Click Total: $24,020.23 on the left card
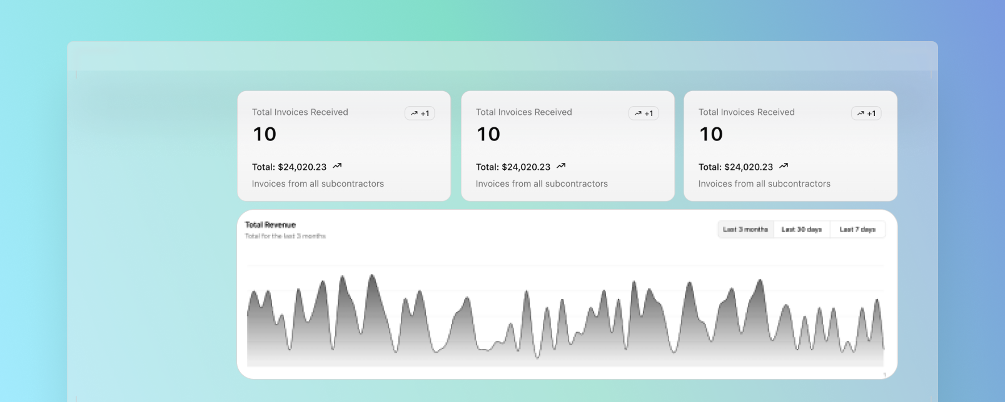This screenshot has height=402, width=1005. [x=290, y=167]
